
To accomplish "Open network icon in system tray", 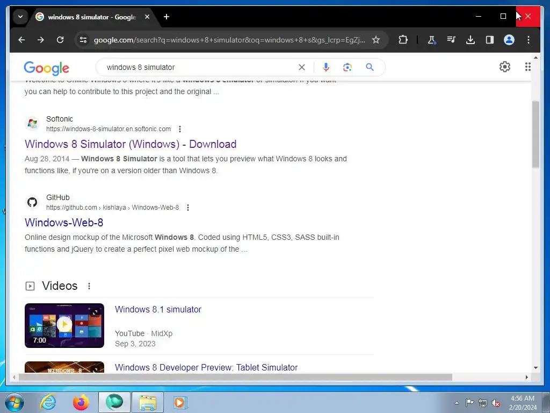I will pos(483,403).
